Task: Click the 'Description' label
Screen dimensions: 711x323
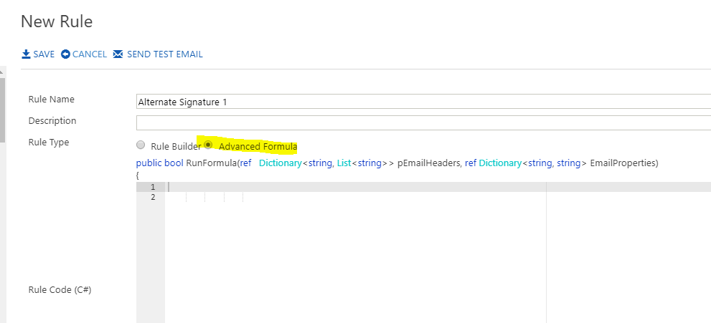Action: pos(52,121)
